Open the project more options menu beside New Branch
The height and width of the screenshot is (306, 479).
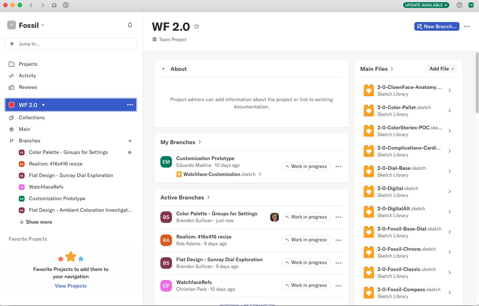[467, 26]
